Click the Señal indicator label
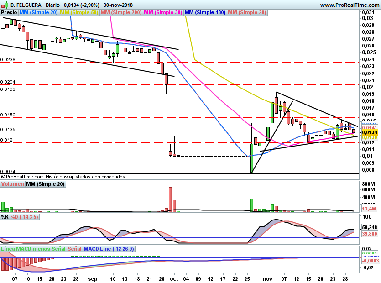The height and width of the screenshot is (283, 381). 74,249
